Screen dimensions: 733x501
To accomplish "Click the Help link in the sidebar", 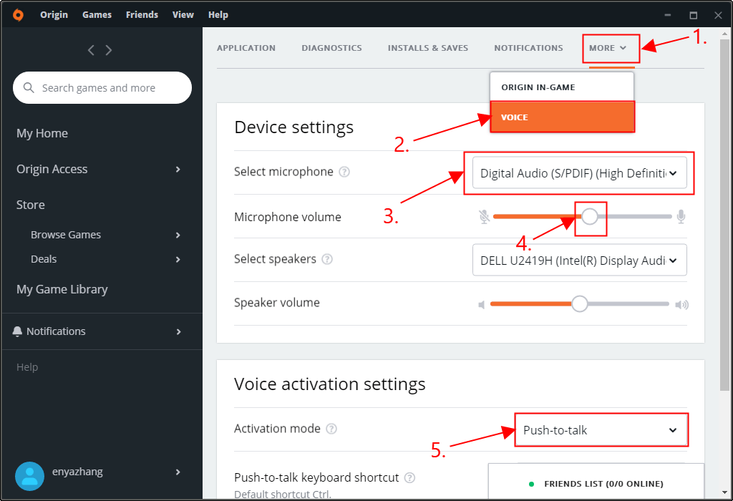I will (27, 367).
